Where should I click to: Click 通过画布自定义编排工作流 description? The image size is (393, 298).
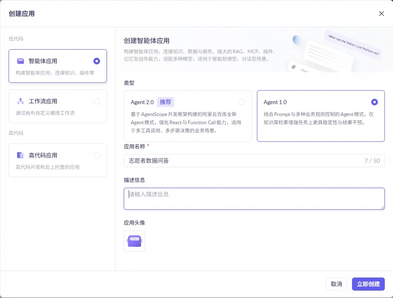[45, 113]
